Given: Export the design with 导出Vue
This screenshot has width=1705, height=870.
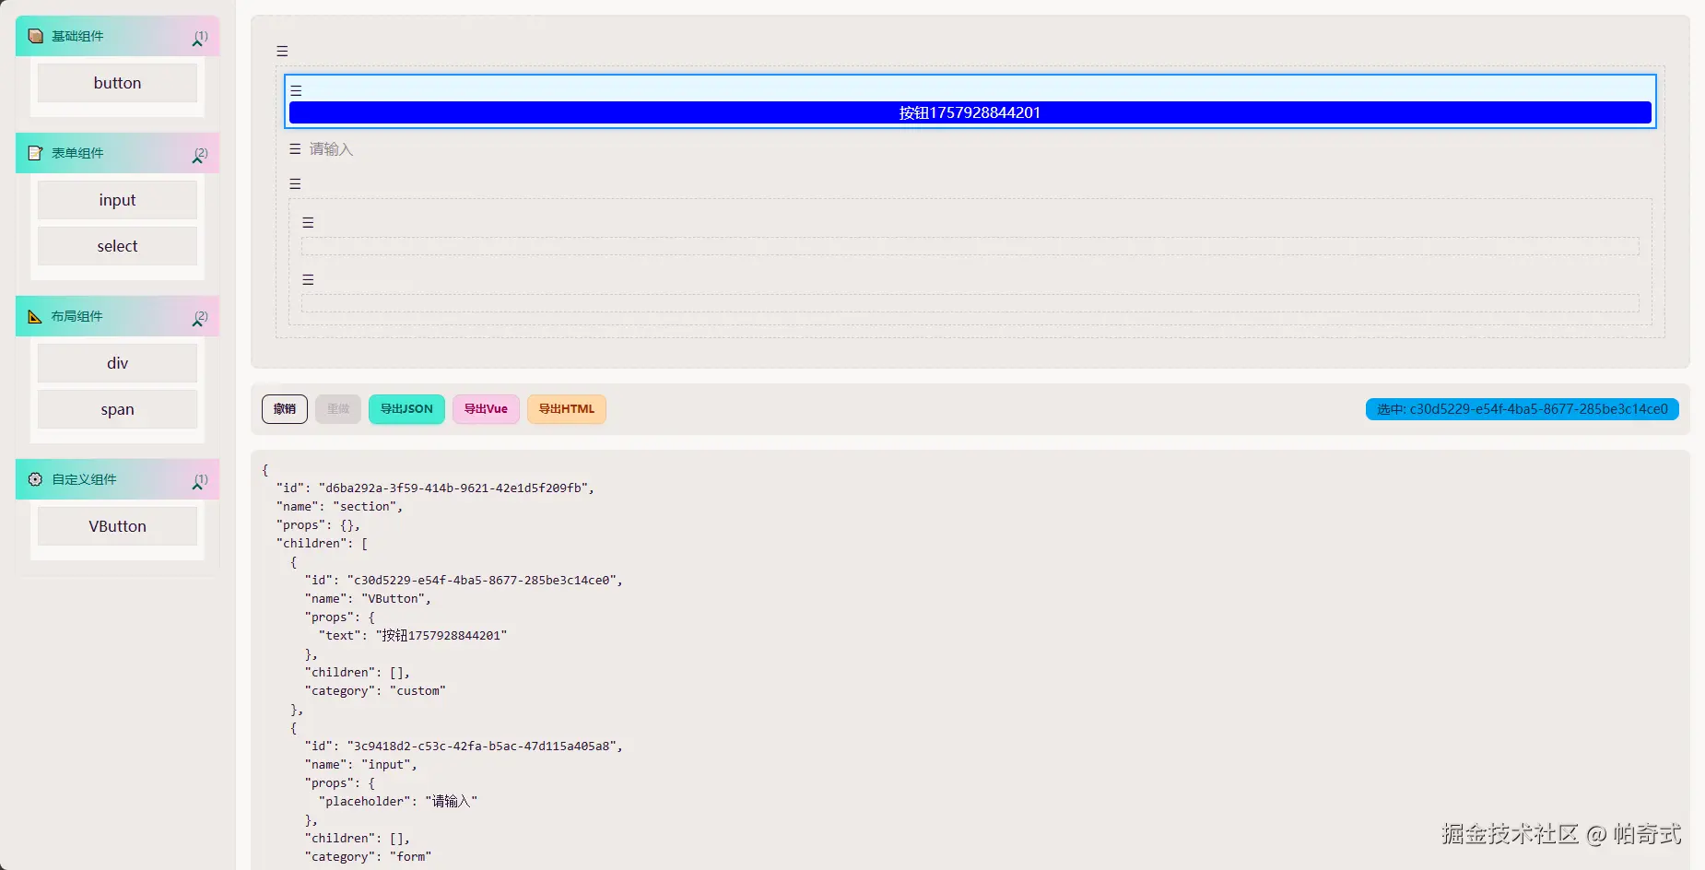Looking at the screenshot, I should (x=486, y=409).
